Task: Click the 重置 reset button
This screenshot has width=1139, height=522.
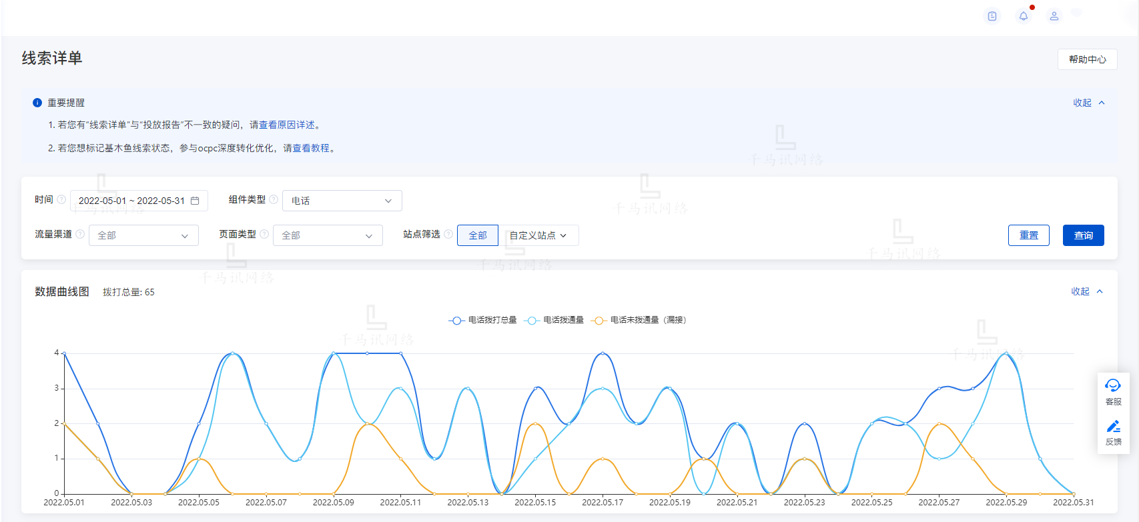Action: (x=1028, y=235)
